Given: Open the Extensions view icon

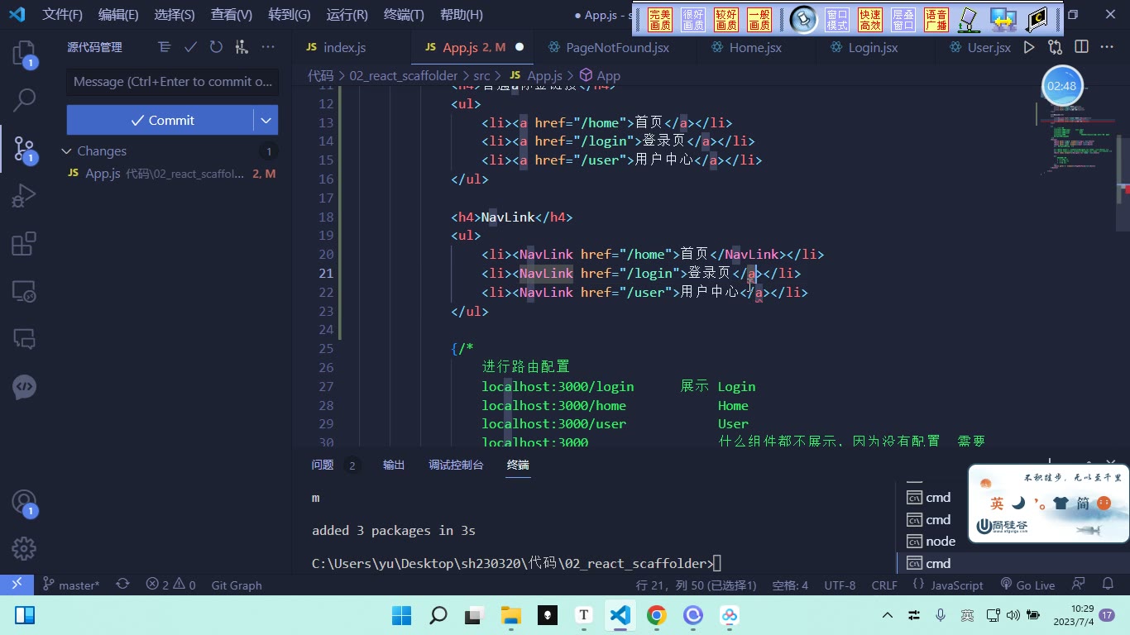Looking at the screenshot, I should (x=24, y=244).
